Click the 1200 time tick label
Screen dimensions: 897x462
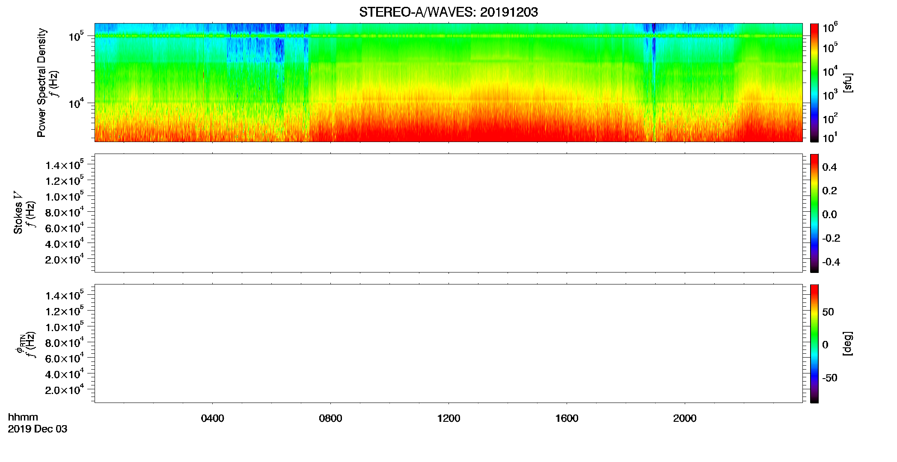pyautogui.click(x=448, y=418)
